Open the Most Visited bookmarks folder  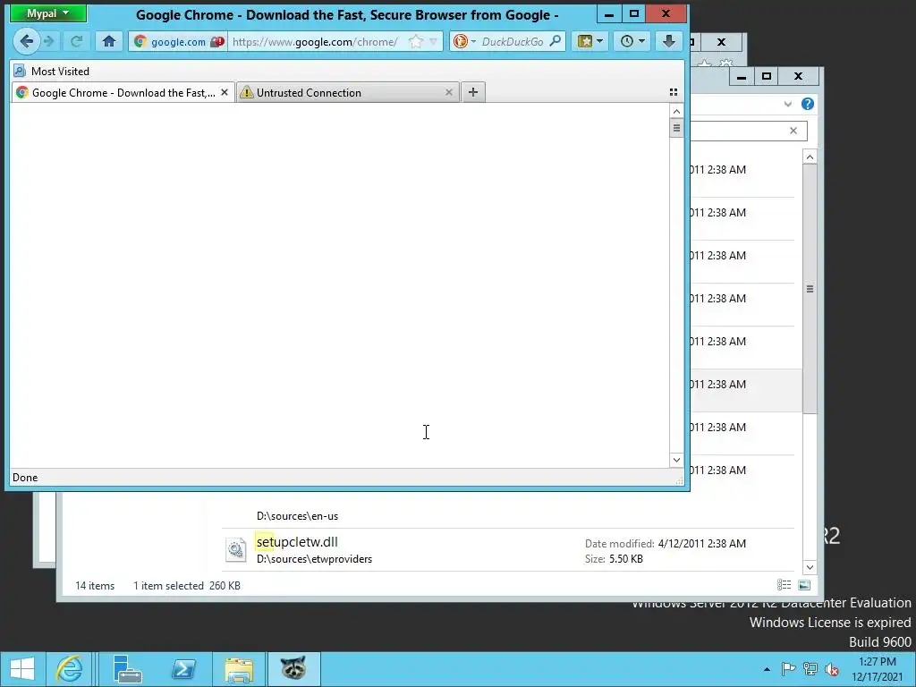tap(51, 72)
